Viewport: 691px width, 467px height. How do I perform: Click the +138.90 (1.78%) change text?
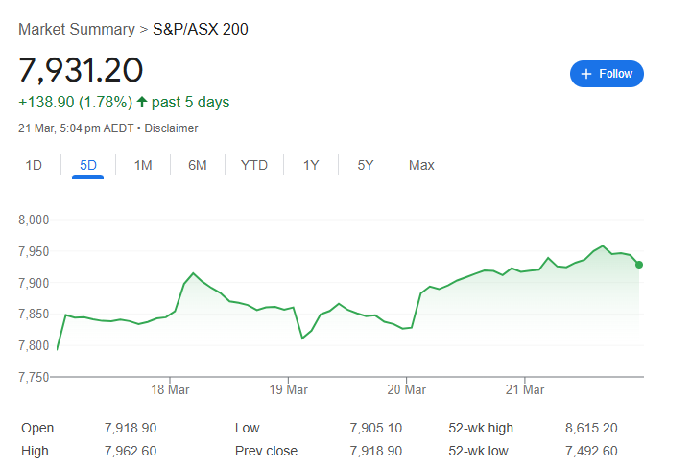click(76, 102)
